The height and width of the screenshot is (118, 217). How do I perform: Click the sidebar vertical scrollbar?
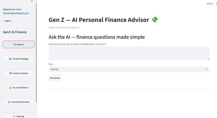point(36,55)
